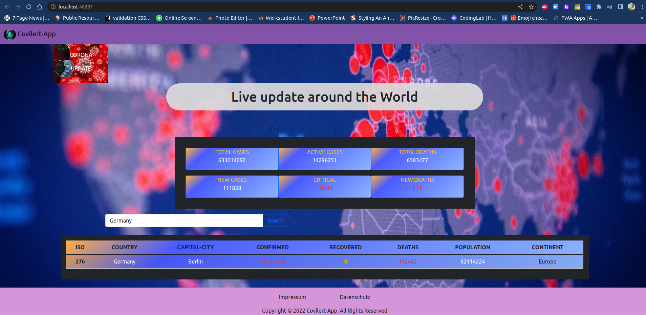
Task: Open the PowerPoint bookmark
Action: (327, 18)
